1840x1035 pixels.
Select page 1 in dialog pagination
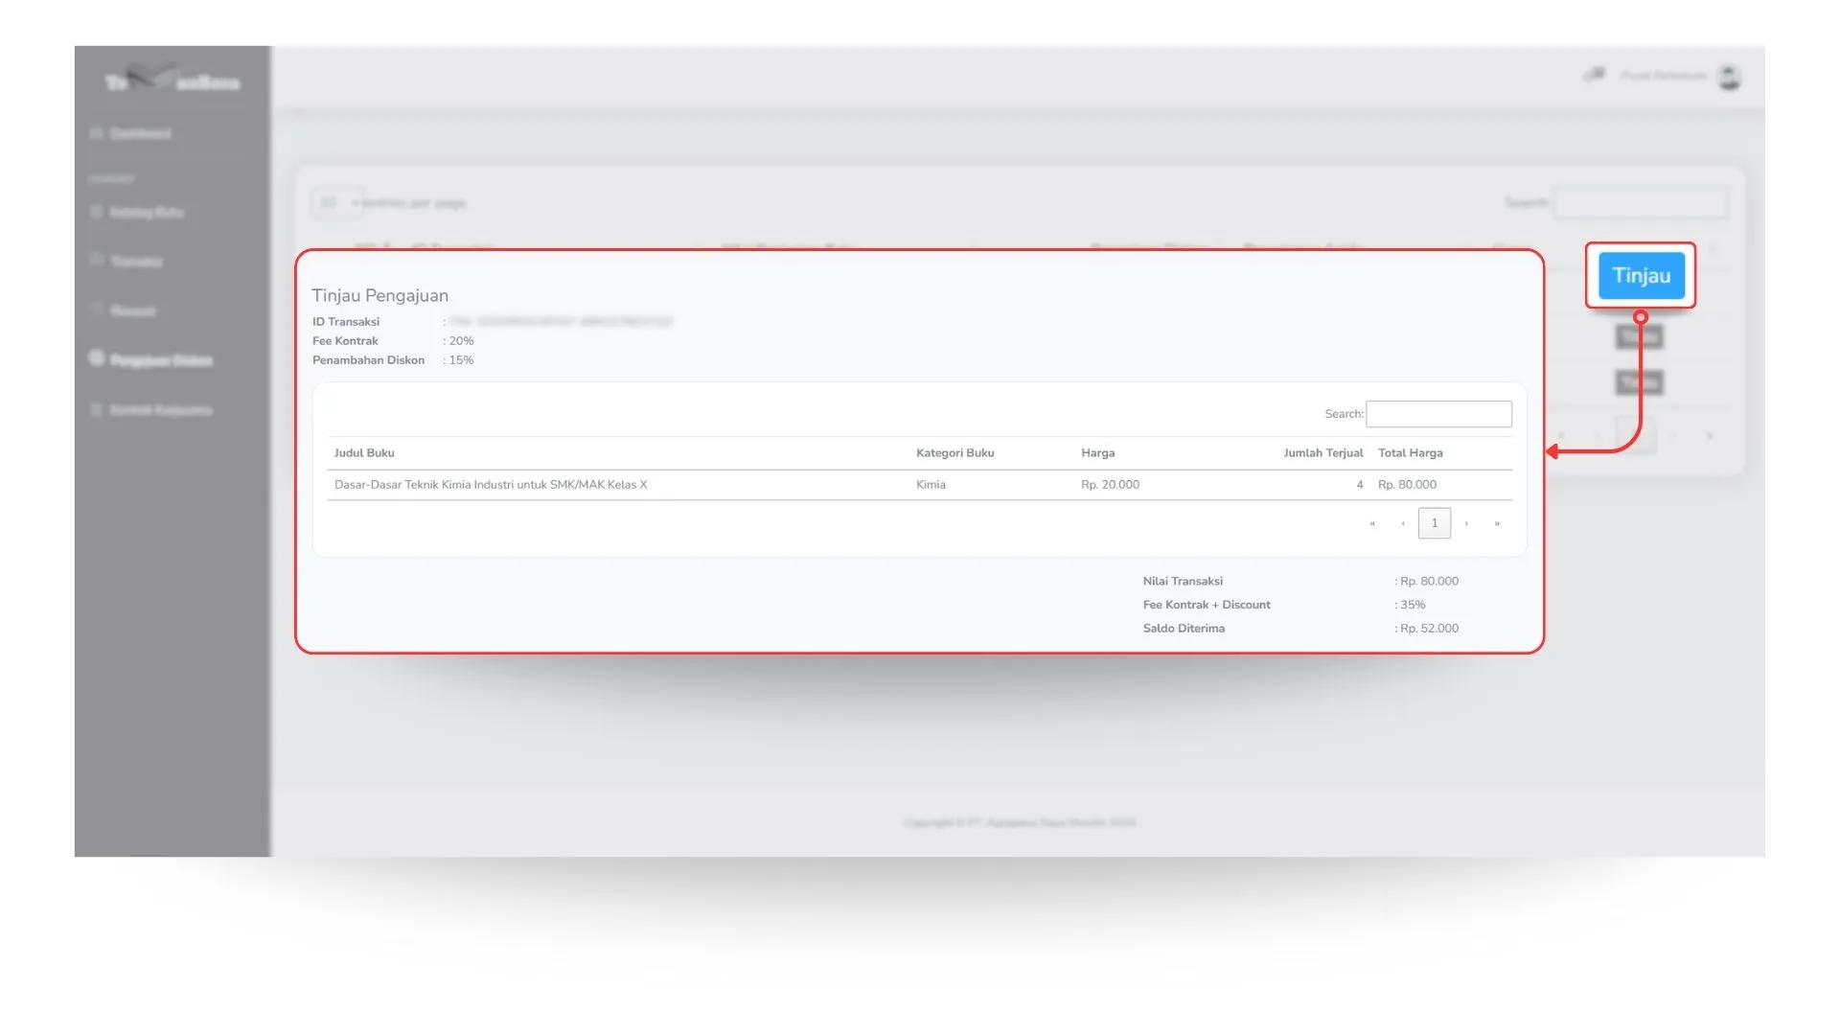[1434, 523]
